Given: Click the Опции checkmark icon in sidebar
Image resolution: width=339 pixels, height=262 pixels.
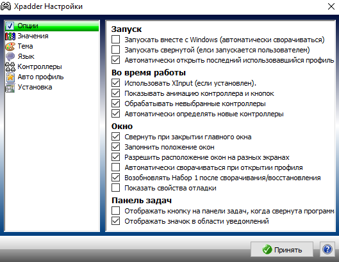Looking at the screenshot, I should coord(10,26).
